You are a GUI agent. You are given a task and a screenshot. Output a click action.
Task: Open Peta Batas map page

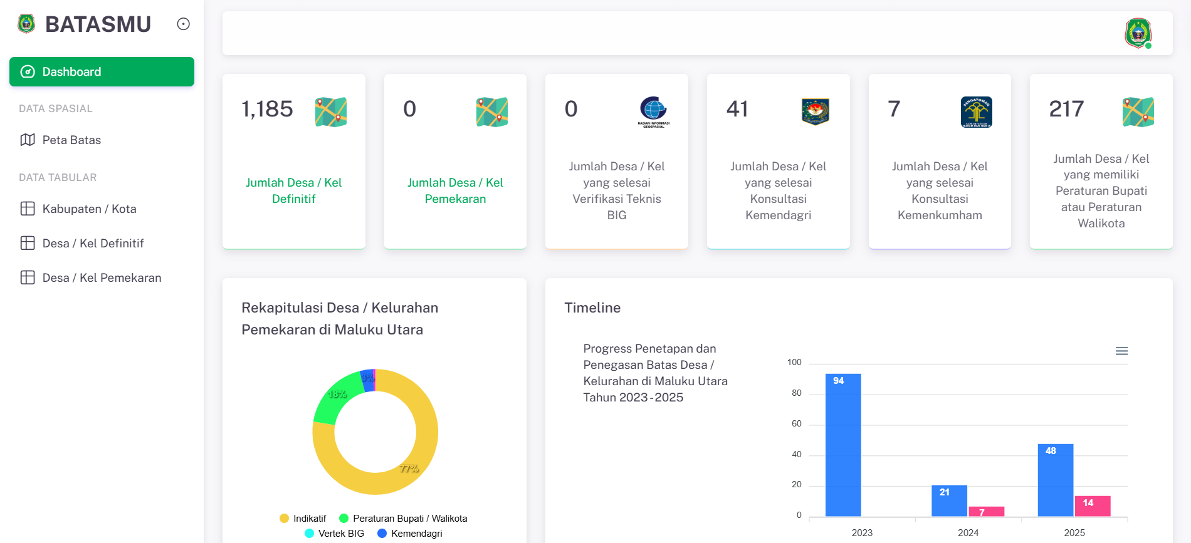[71, 140]
